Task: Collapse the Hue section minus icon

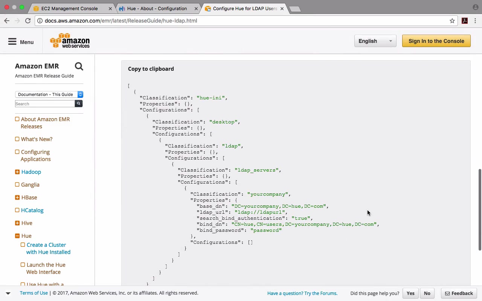Action: click(17, 236)
